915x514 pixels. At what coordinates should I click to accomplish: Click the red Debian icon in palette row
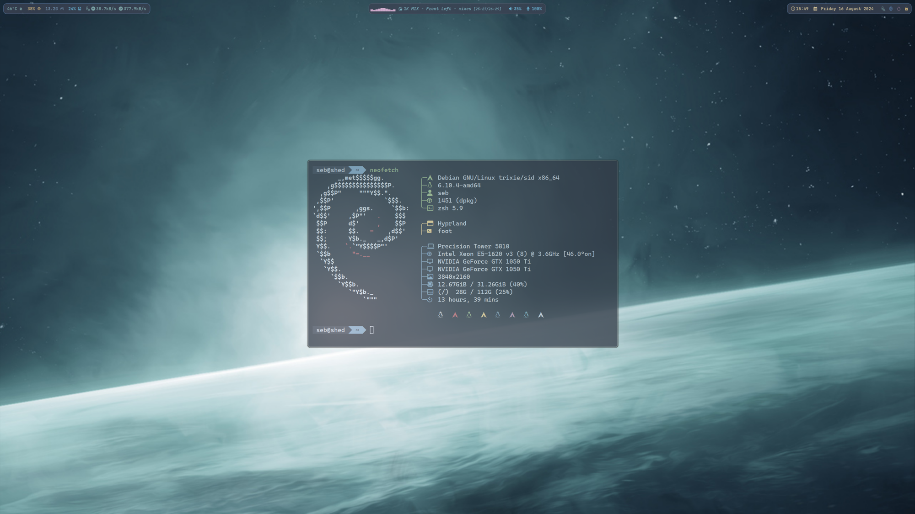point(455,315)
